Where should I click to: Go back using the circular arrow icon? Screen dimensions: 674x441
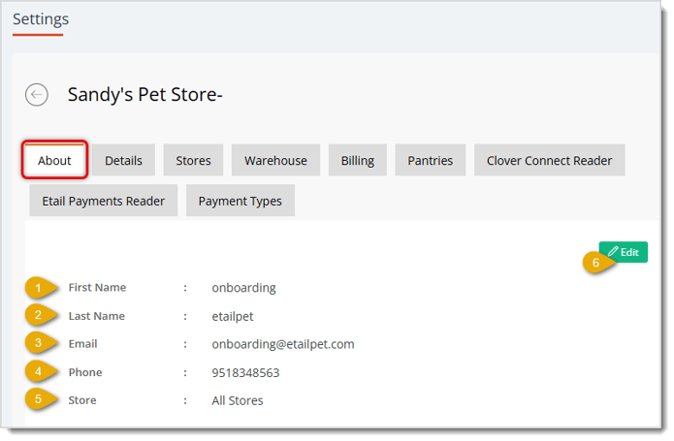click(x=37, y=95)
